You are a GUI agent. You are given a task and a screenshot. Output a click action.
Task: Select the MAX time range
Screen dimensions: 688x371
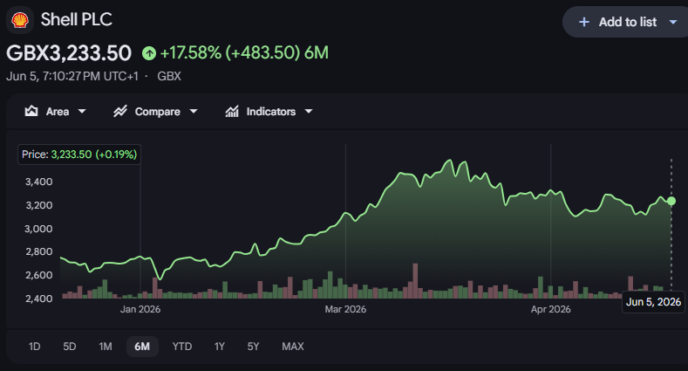[293, 347]
